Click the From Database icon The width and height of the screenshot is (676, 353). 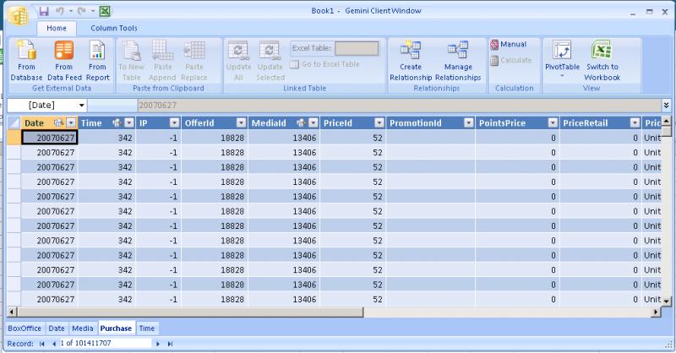pos(25,52)
